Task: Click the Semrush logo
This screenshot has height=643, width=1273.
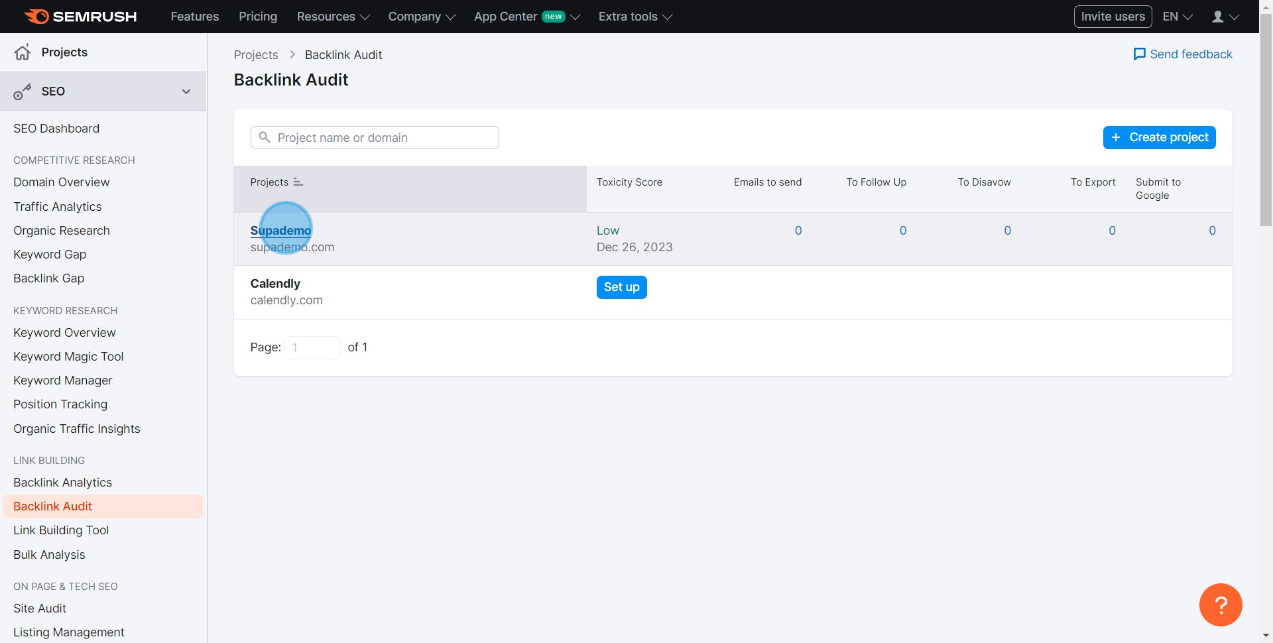Action: point(80,17)
